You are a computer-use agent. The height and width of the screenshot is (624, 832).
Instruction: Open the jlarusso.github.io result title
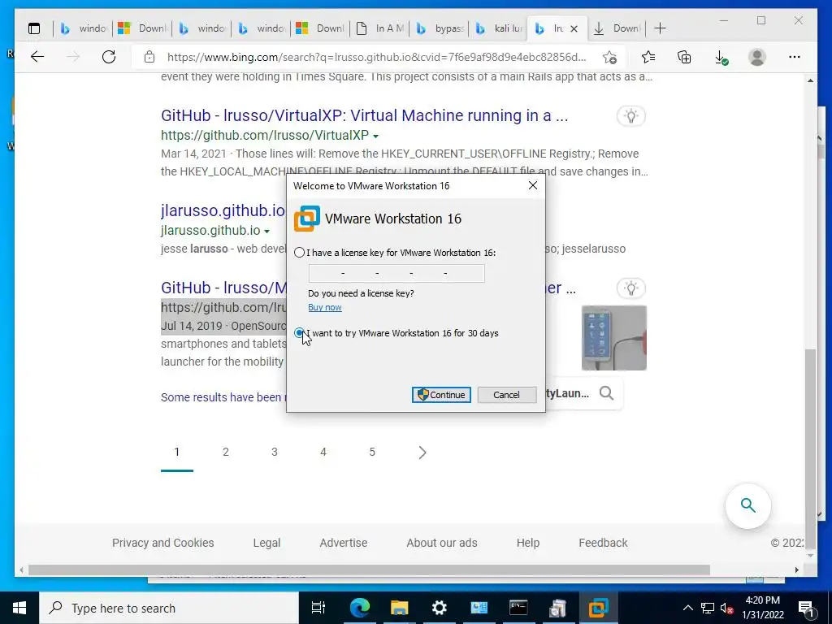(x=223, y=210)
